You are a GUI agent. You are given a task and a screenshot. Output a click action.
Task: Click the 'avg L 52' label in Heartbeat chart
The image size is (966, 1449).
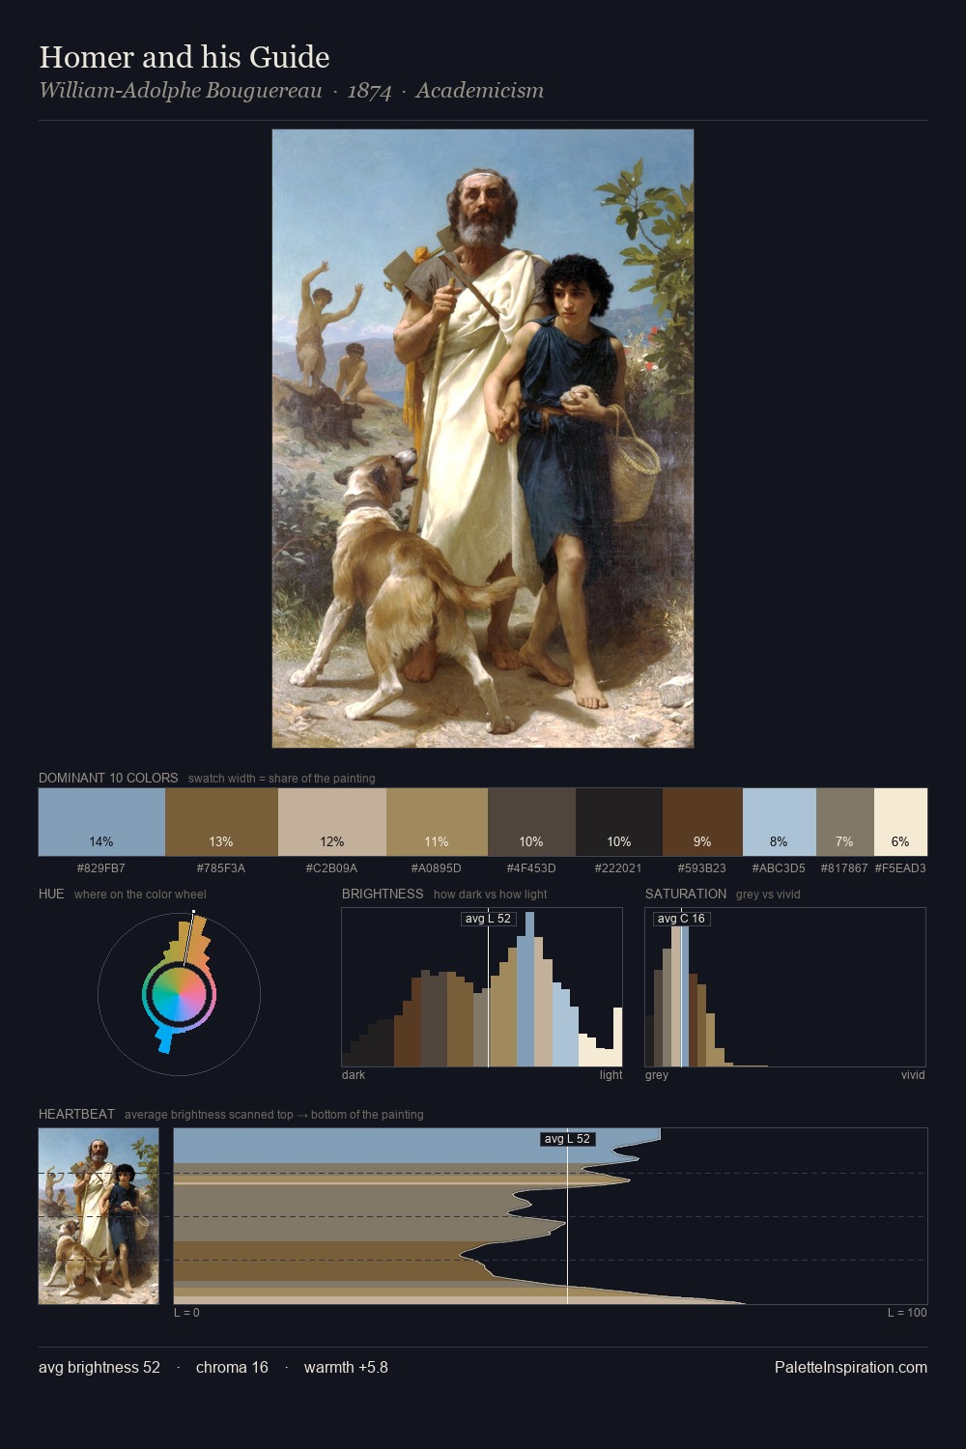click(x=567, y=1139)
